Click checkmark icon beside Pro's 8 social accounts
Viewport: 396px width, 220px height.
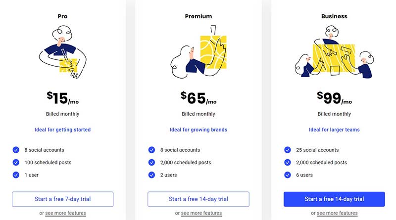[16, 150]
